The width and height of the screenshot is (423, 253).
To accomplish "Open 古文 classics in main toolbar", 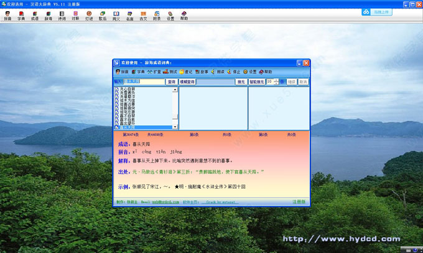I will (143, 16).
